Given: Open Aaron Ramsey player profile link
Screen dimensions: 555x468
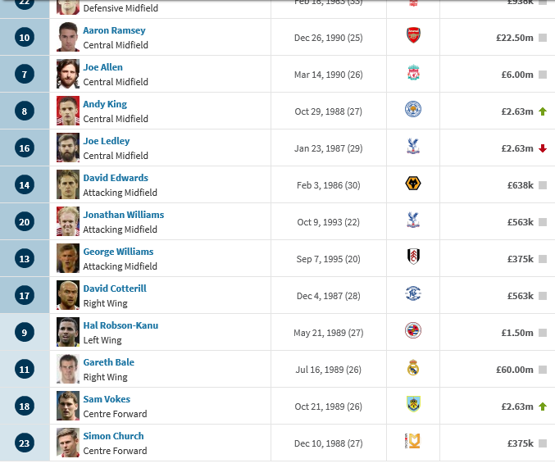Looking at the screenshot, I should pyautogui.click(x=114, y=30).
